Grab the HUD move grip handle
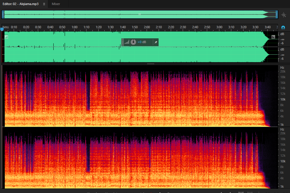This screenshot has width=290, height=193. 122,42
